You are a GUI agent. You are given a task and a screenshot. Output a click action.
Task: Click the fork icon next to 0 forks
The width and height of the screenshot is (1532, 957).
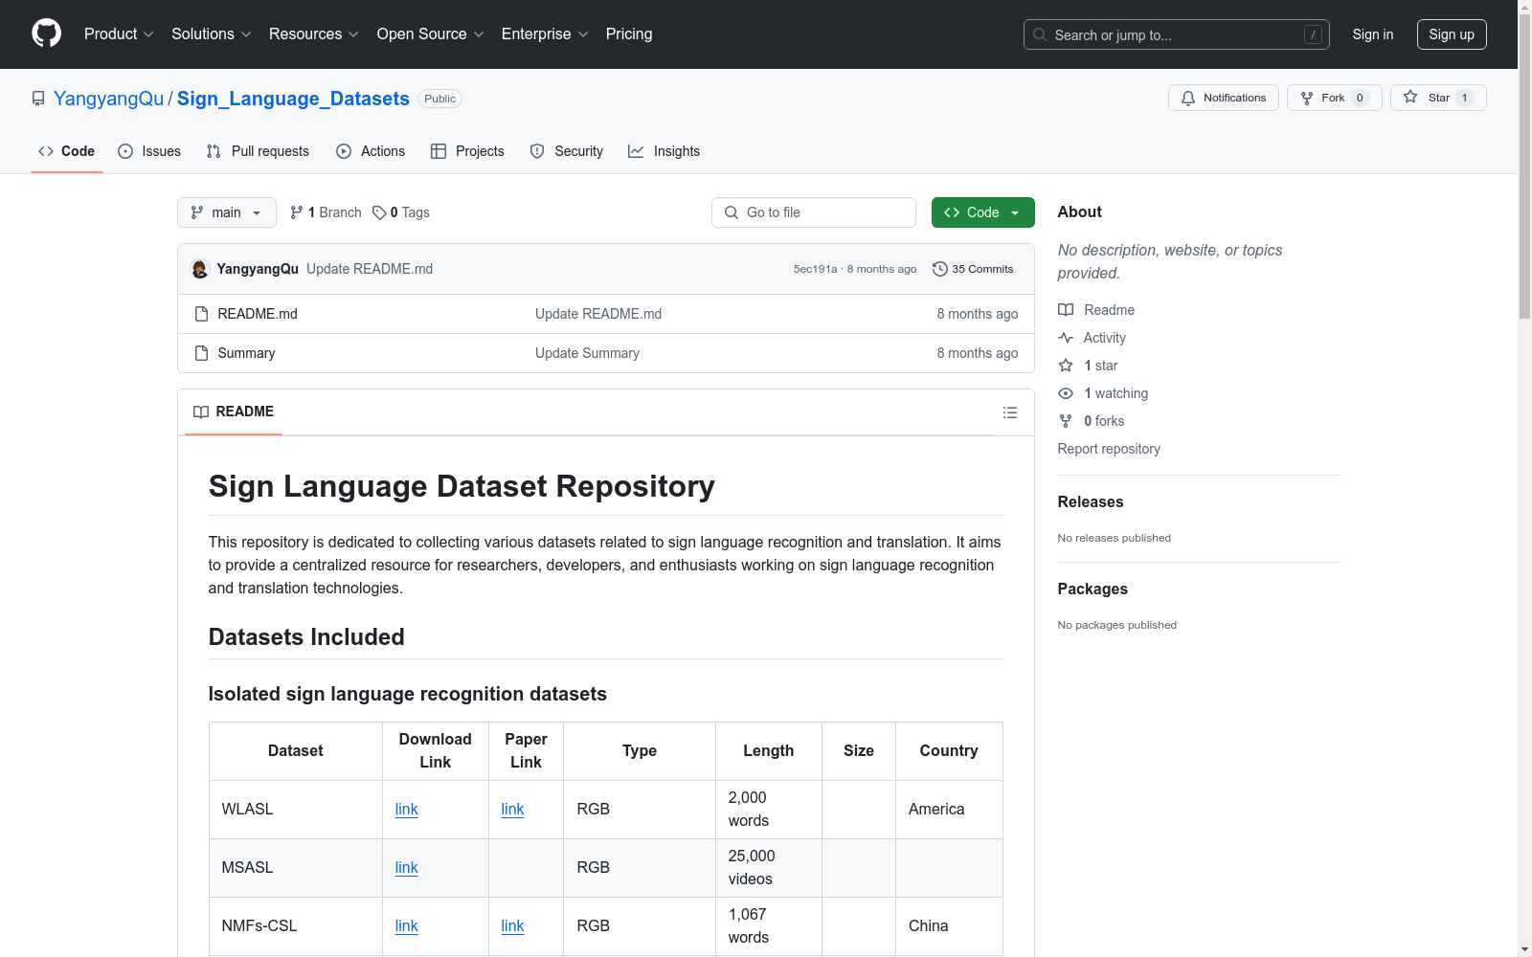coord(1066,421)
